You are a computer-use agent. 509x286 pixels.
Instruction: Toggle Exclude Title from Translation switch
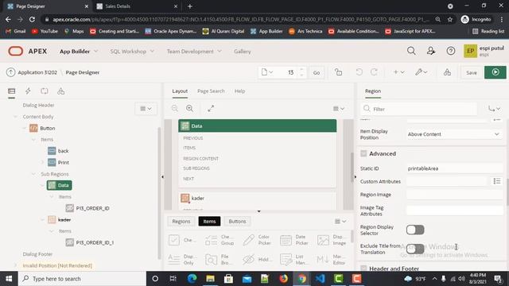[415, 249]
